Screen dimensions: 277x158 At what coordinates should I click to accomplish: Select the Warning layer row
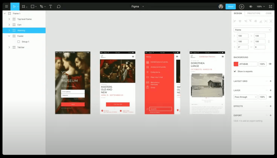click(24, 30)
